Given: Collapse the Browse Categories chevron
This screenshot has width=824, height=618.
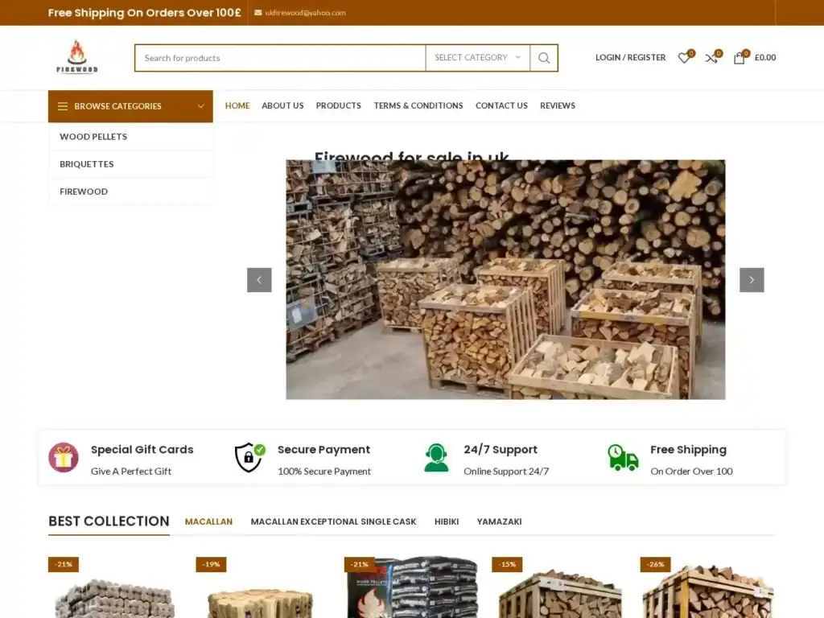Looking at the screenshot, I should click(x=200, y=106).
